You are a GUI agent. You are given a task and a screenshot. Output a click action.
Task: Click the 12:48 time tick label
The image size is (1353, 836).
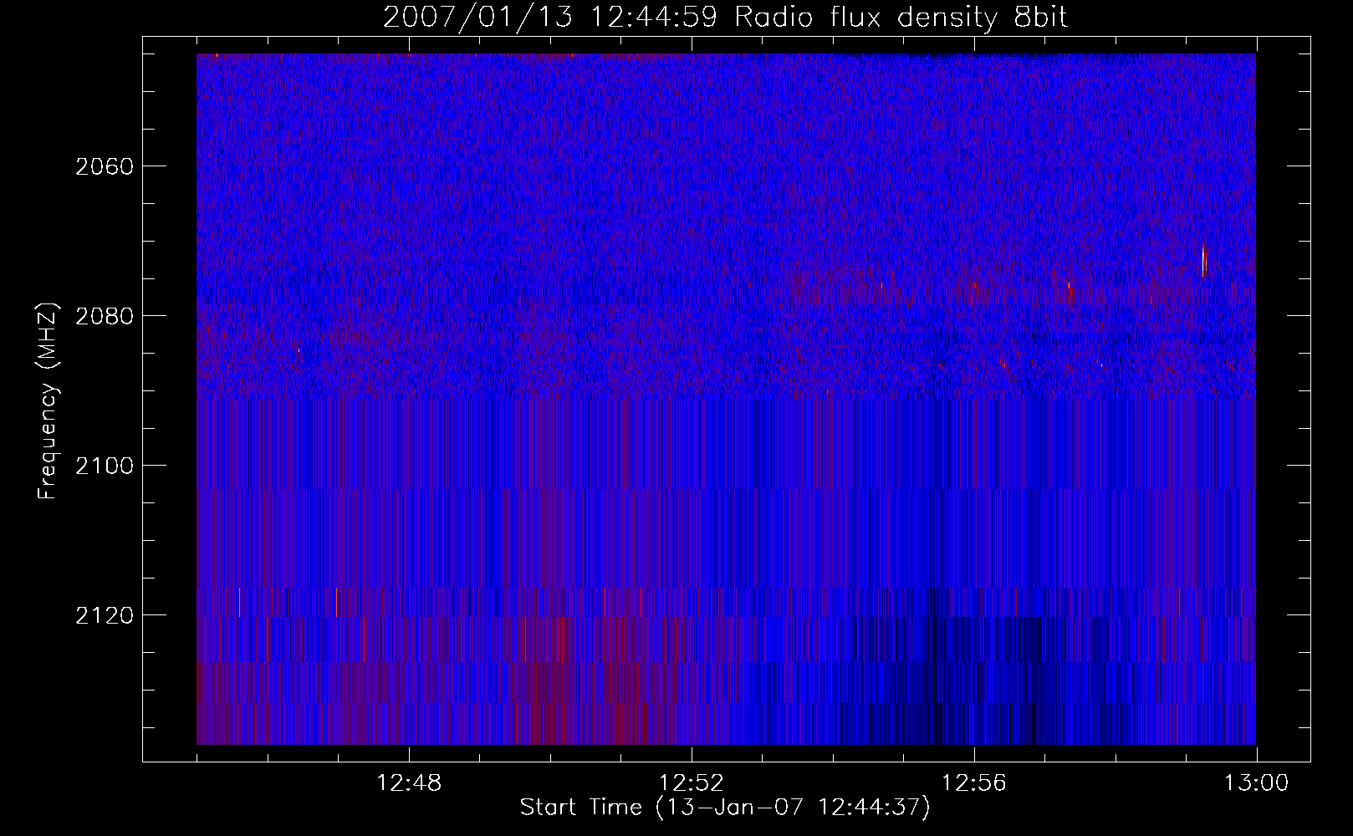click(x=409, y=783)
